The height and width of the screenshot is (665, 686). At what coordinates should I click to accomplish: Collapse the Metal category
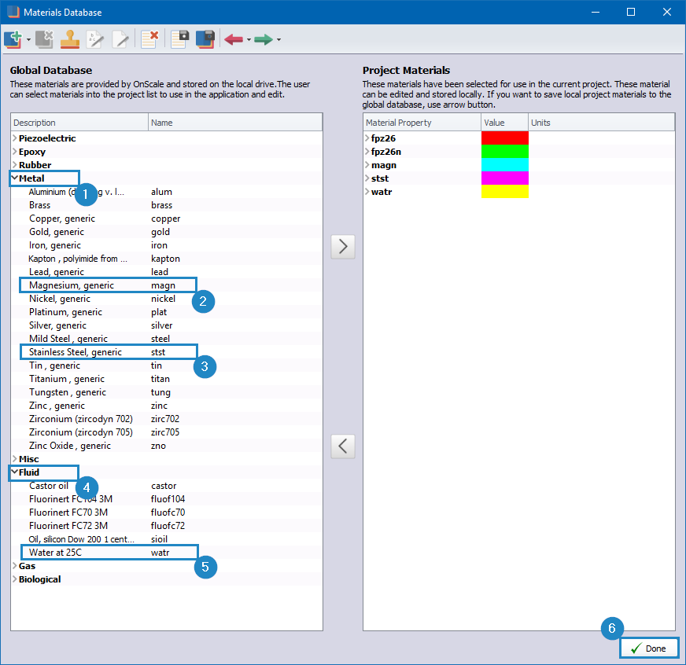[x=15, y=178]
